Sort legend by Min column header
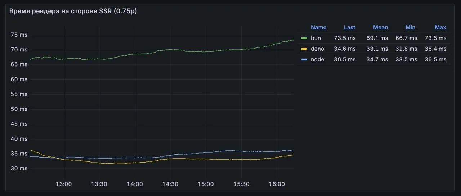Image resolution: width=461 pixels, height=196 pixels. click(x=410, y=27)
